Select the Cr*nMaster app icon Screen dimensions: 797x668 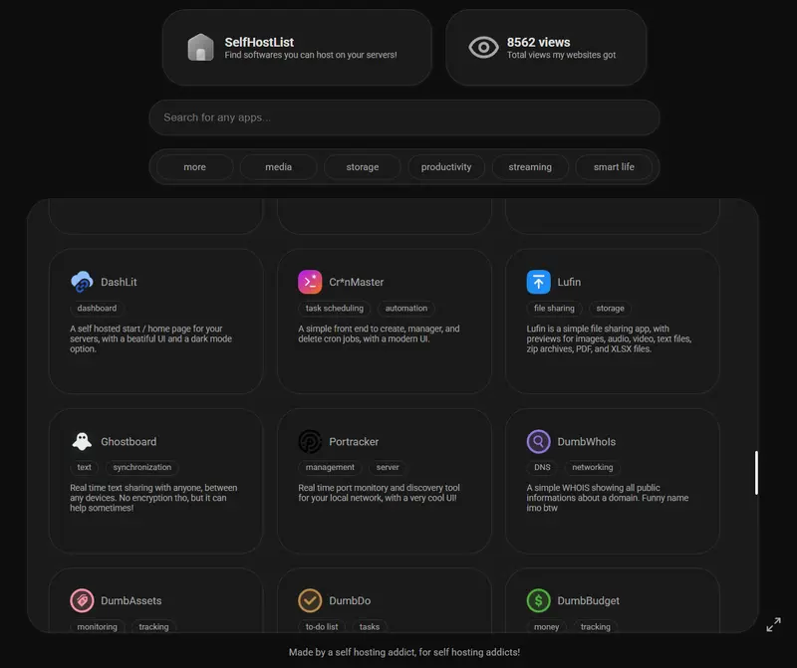[x=309, y=282]
